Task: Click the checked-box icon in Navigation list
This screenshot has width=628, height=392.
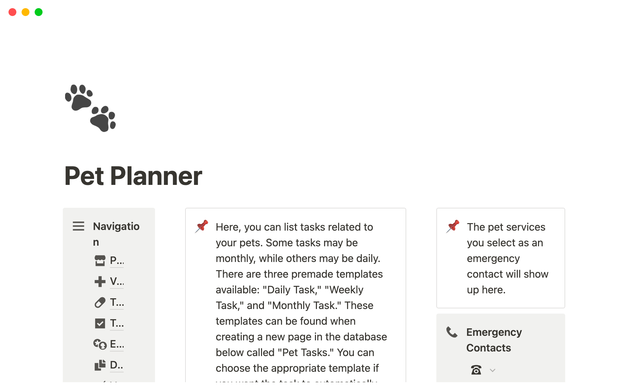Action: tap(100, 323)
